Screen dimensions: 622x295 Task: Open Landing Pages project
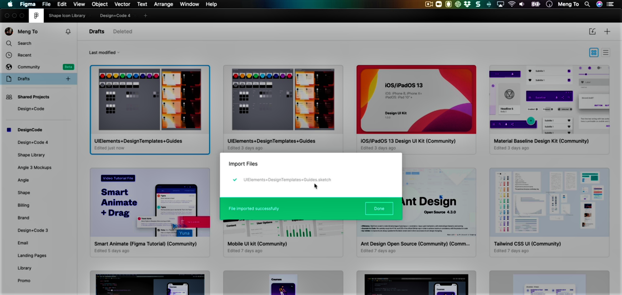click(x=32, y=256)
